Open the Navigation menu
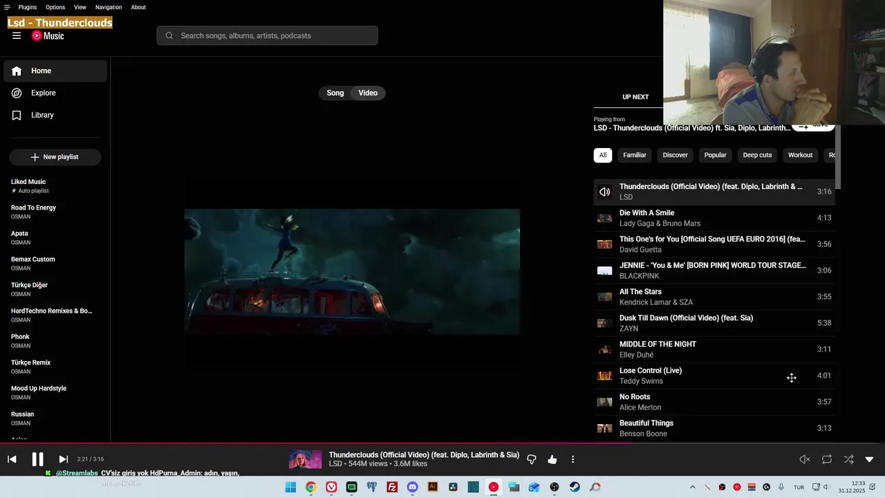The image size is (885, 498). click(109, 7)
